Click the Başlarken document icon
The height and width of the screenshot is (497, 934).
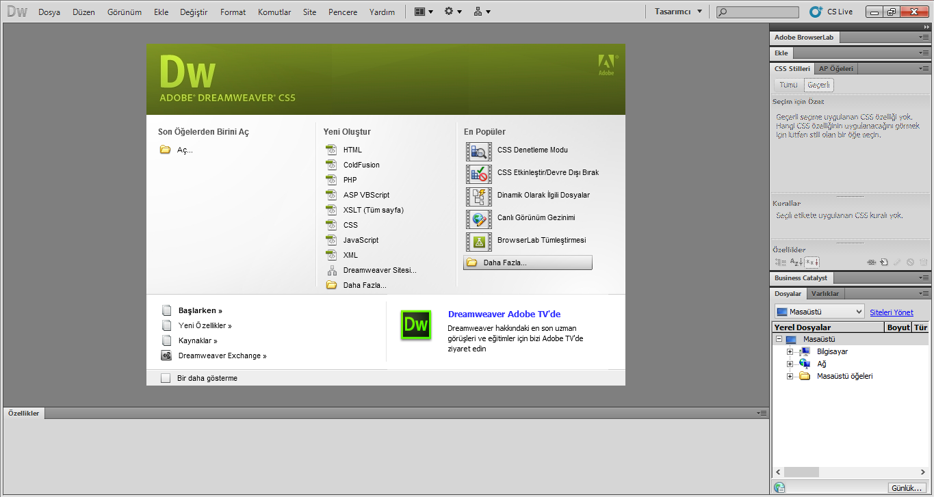[166, 310]
